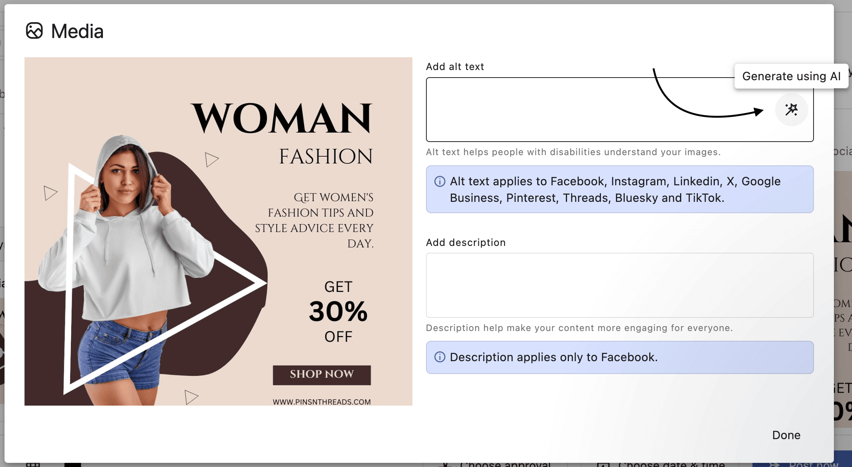Click the Add alt text label
Screen dimensions: 852x467
click(455, 67)
